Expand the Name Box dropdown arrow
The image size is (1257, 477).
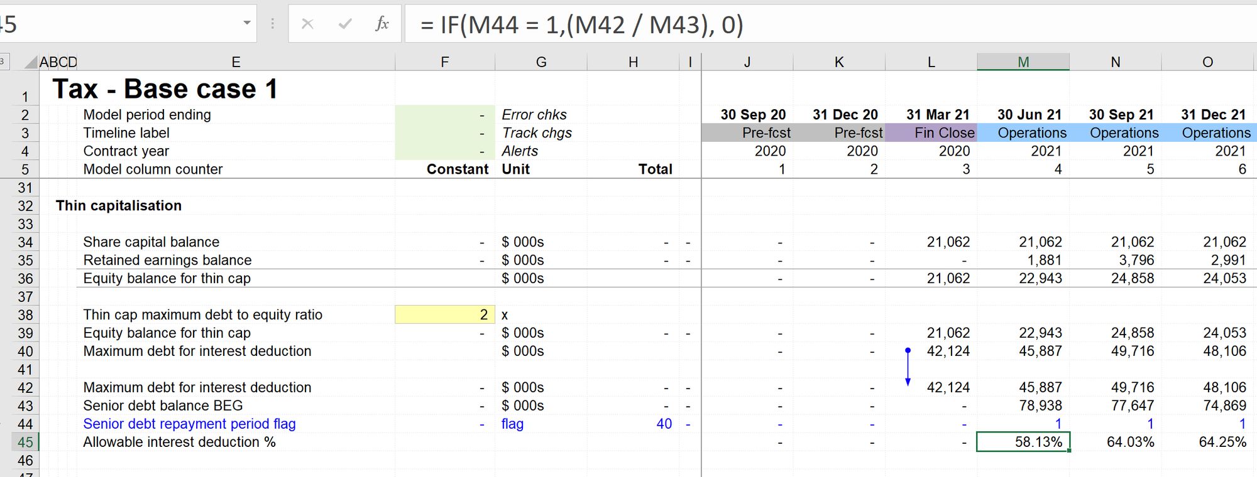(246, 23)
